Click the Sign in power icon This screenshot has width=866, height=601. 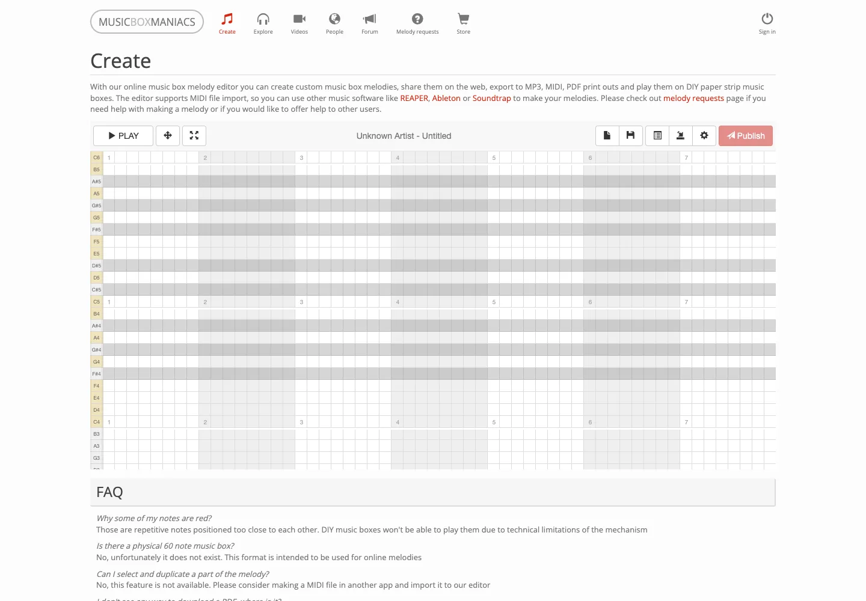click(x=767, y=23)
